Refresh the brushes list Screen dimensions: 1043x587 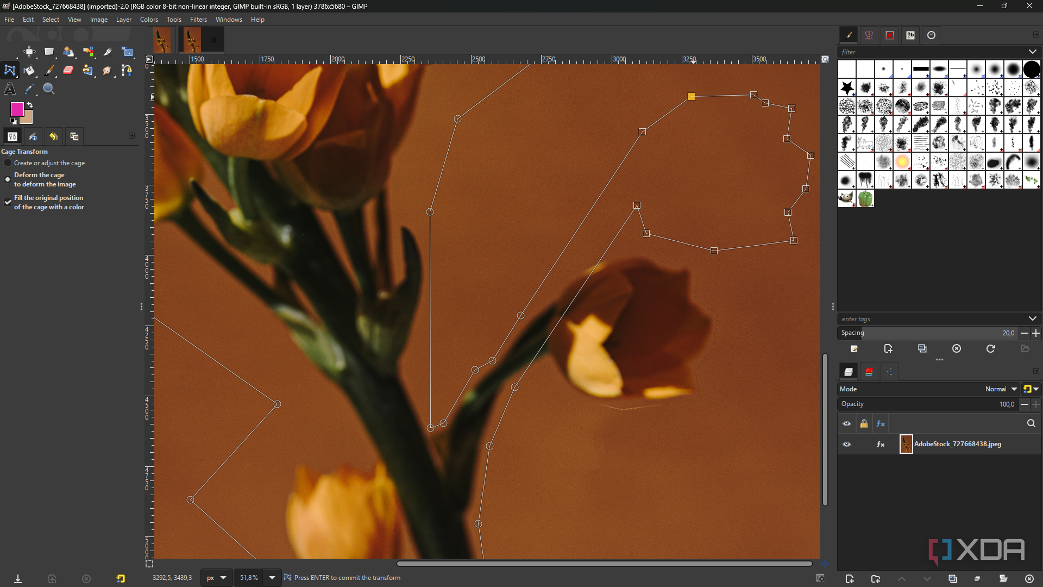coord(991,349)
